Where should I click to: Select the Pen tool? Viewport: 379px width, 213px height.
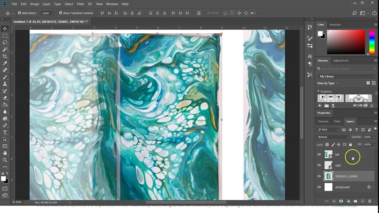pos(5,125)
